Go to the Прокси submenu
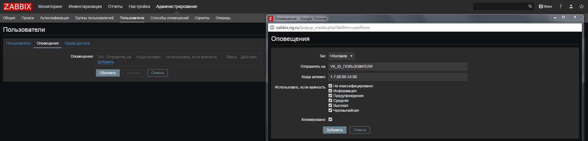588x141 pixels. pyautogui.click(x=28, y=18)
